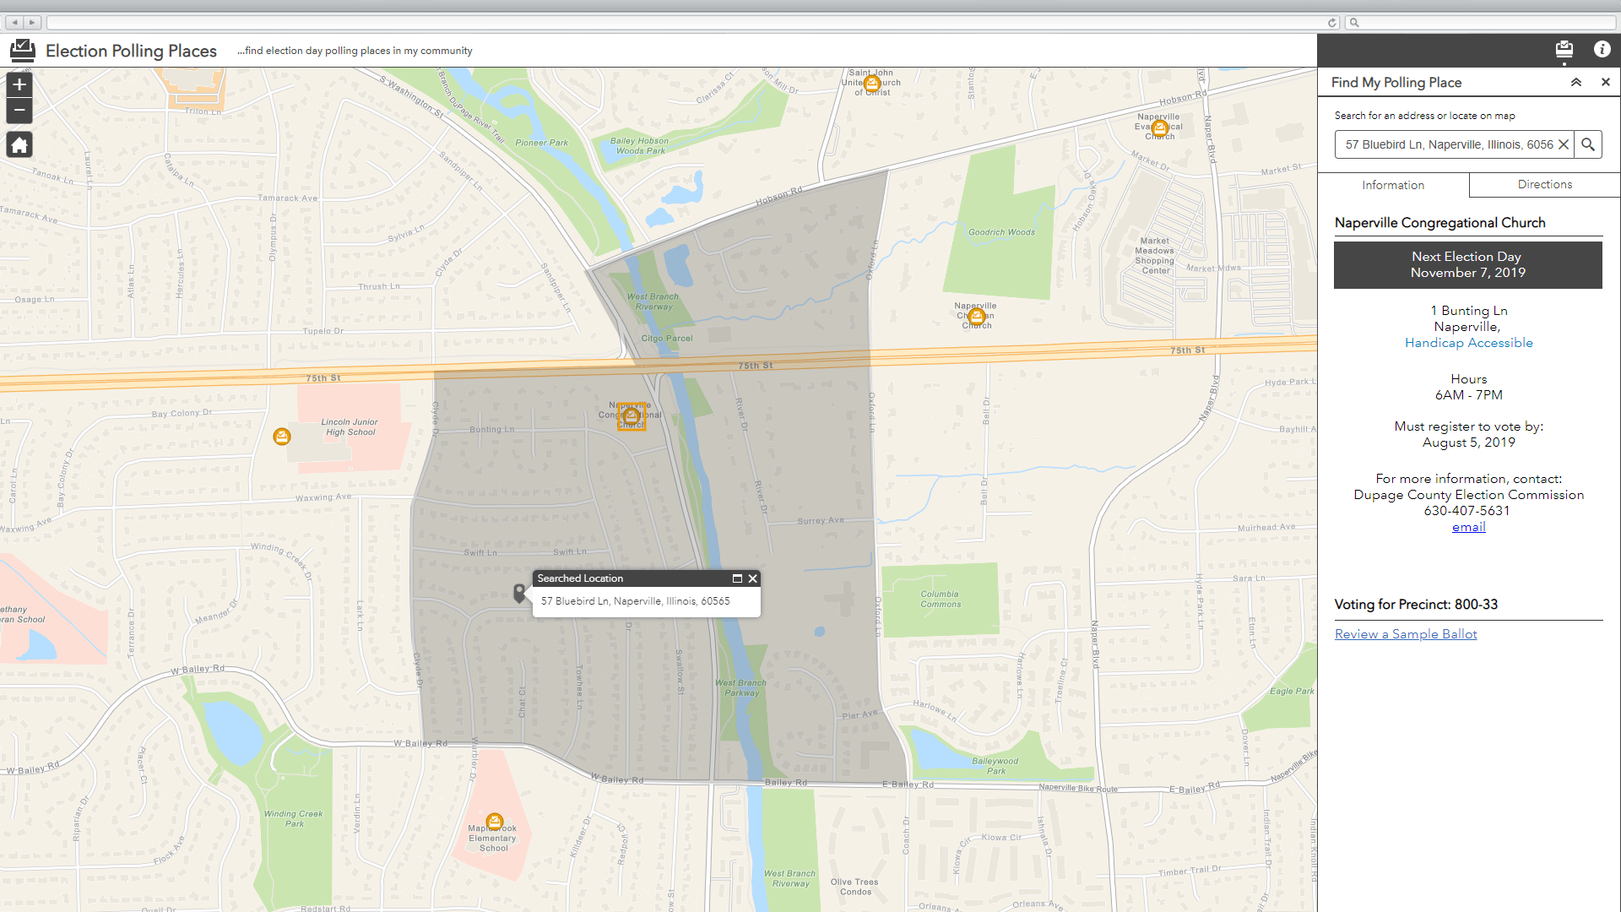1621x912 pixels.
Task: Click the ballot box icon in the header
Action: (1564, 50)
